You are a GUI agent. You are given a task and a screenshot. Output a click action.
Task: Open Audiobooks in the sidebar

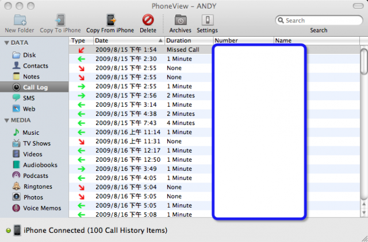click(x=34, y=165)
